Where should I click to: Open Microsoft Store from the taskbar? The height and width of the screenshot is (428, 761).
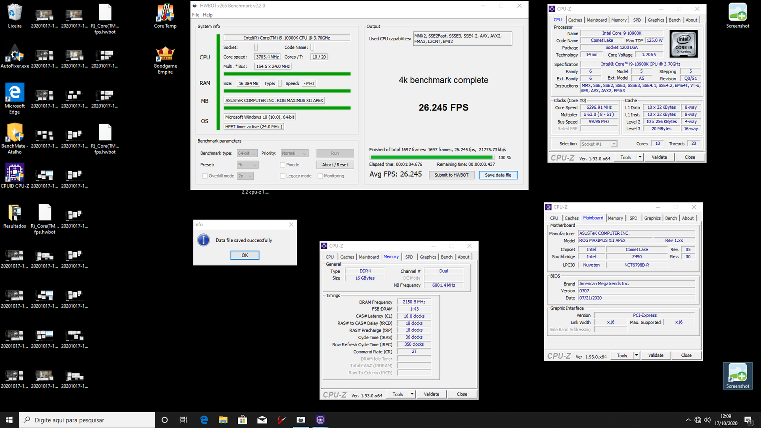pyautogui.click(x=243, y=420)
